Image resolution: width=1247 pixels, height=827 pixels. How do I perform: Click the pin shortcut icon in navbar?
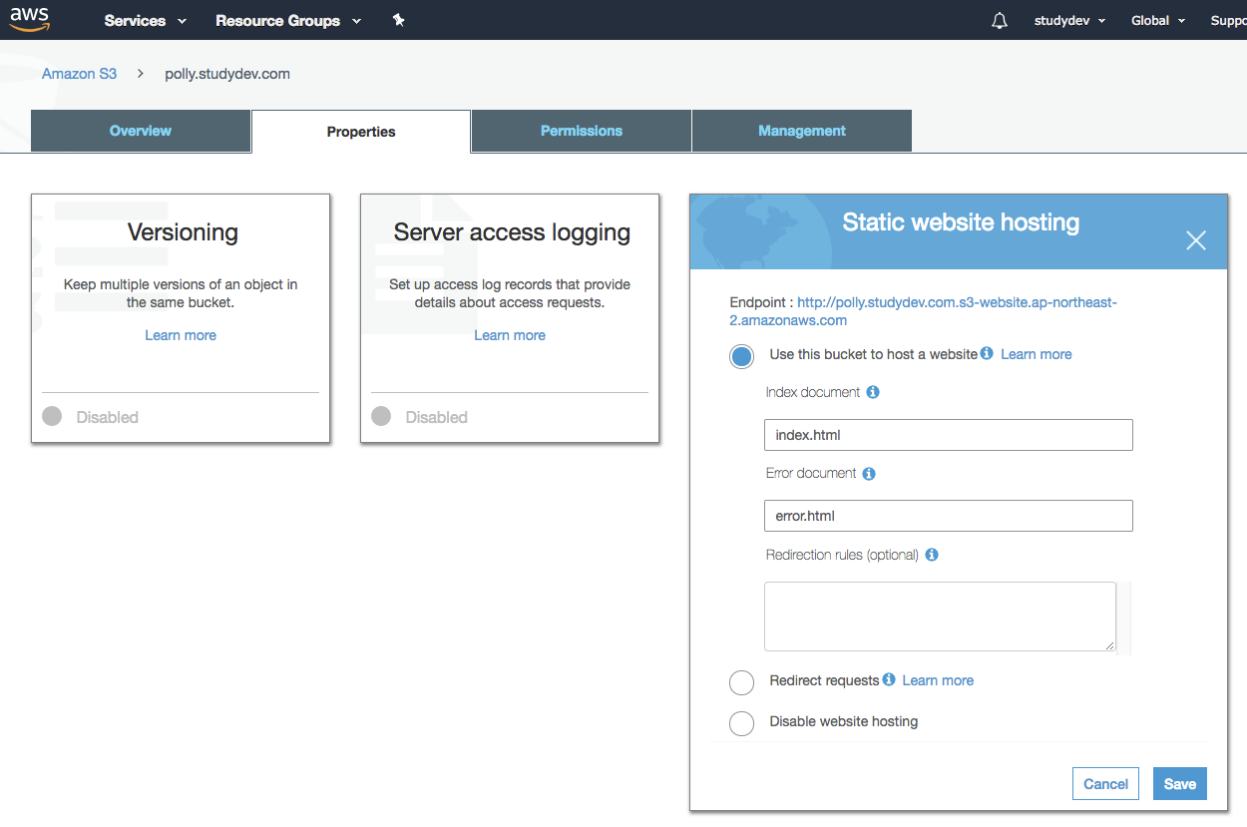click(398, 20)
